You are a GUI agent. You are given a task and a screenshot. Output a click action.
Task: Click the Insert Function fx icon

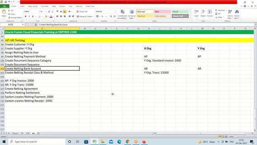click(36, 25)
